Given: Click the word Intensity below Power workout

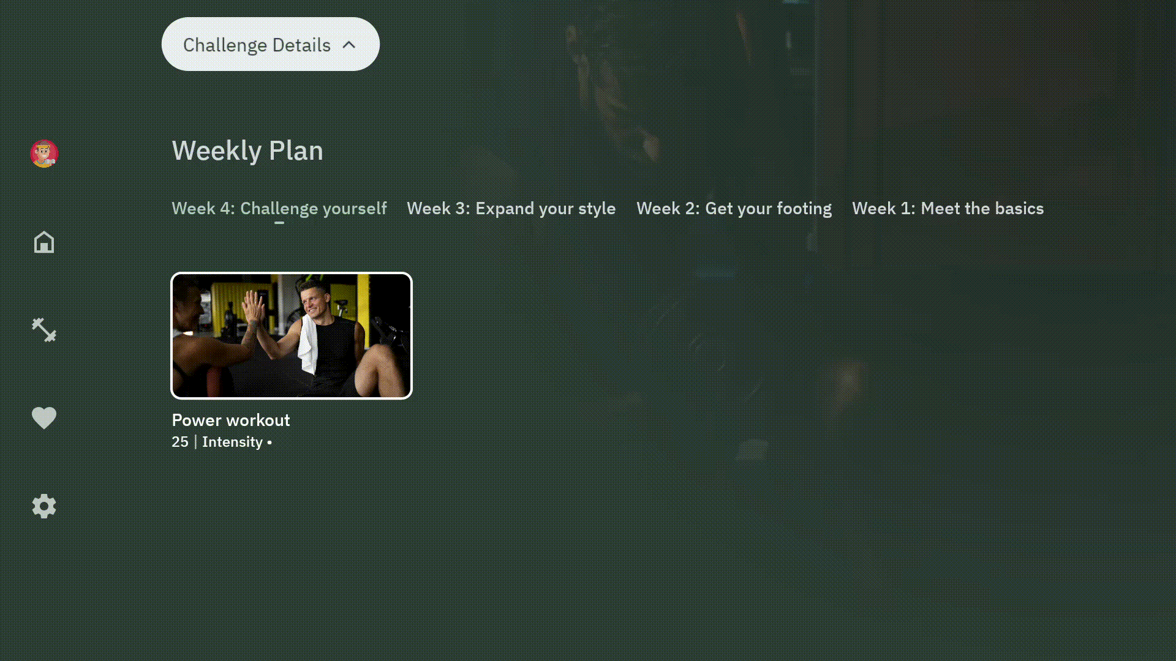Looking at the screenshot, I should coord(232,442).
